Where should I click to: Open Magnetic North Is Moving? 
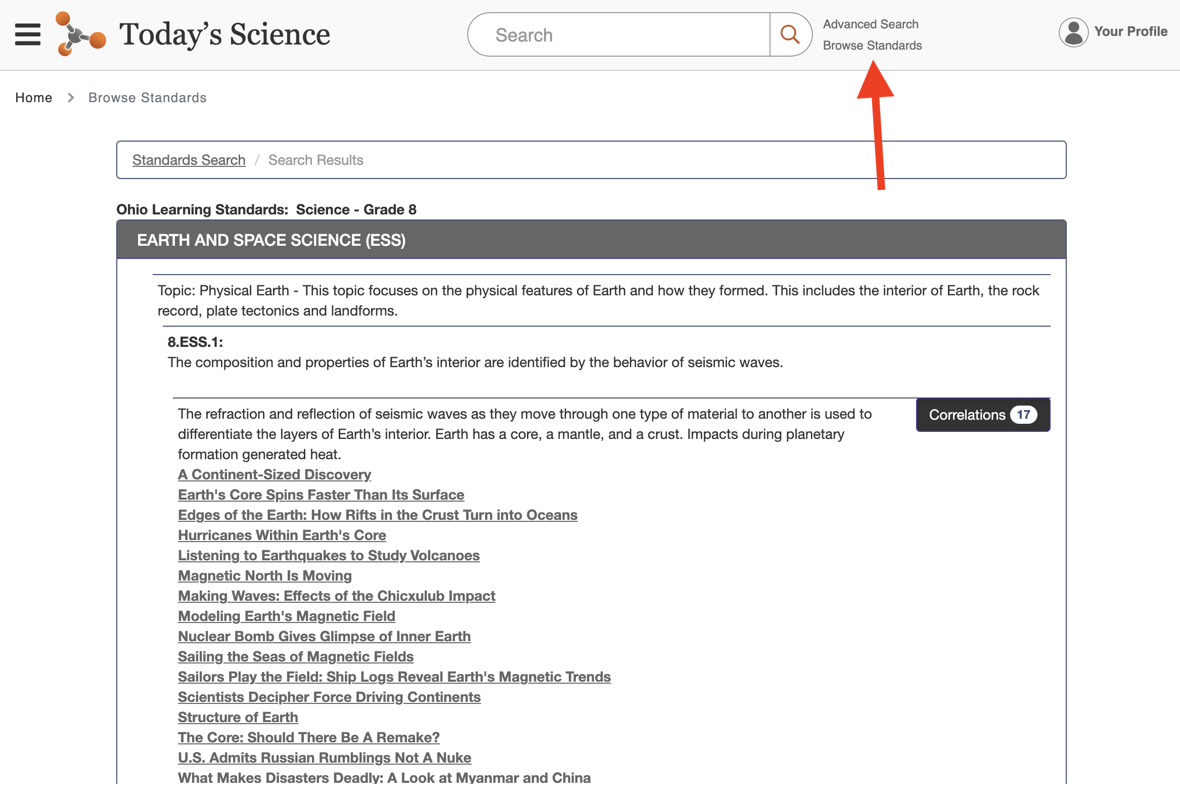coord(264,575)
